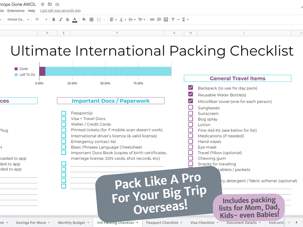
Task: Switch to Passport Checklist sheet tab
Action: pos(162,222)
